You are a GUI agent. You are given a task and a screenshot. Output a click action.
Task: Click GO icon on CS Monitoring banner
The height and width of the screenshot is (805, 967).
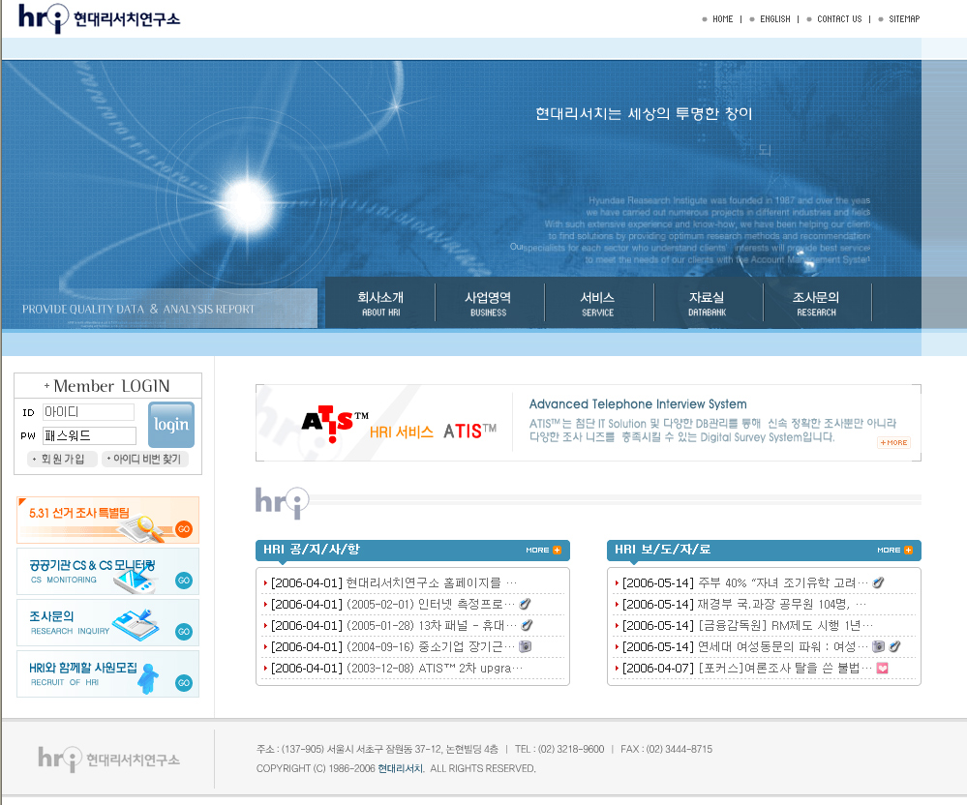click(183, 580)
